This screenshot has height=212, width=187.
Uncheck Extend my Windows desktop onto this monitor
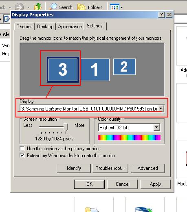click(x=22, y=155)
